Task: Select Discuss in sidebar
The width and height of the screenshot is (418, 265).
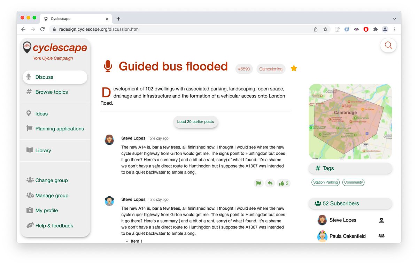Action: [x=55, y=77]
